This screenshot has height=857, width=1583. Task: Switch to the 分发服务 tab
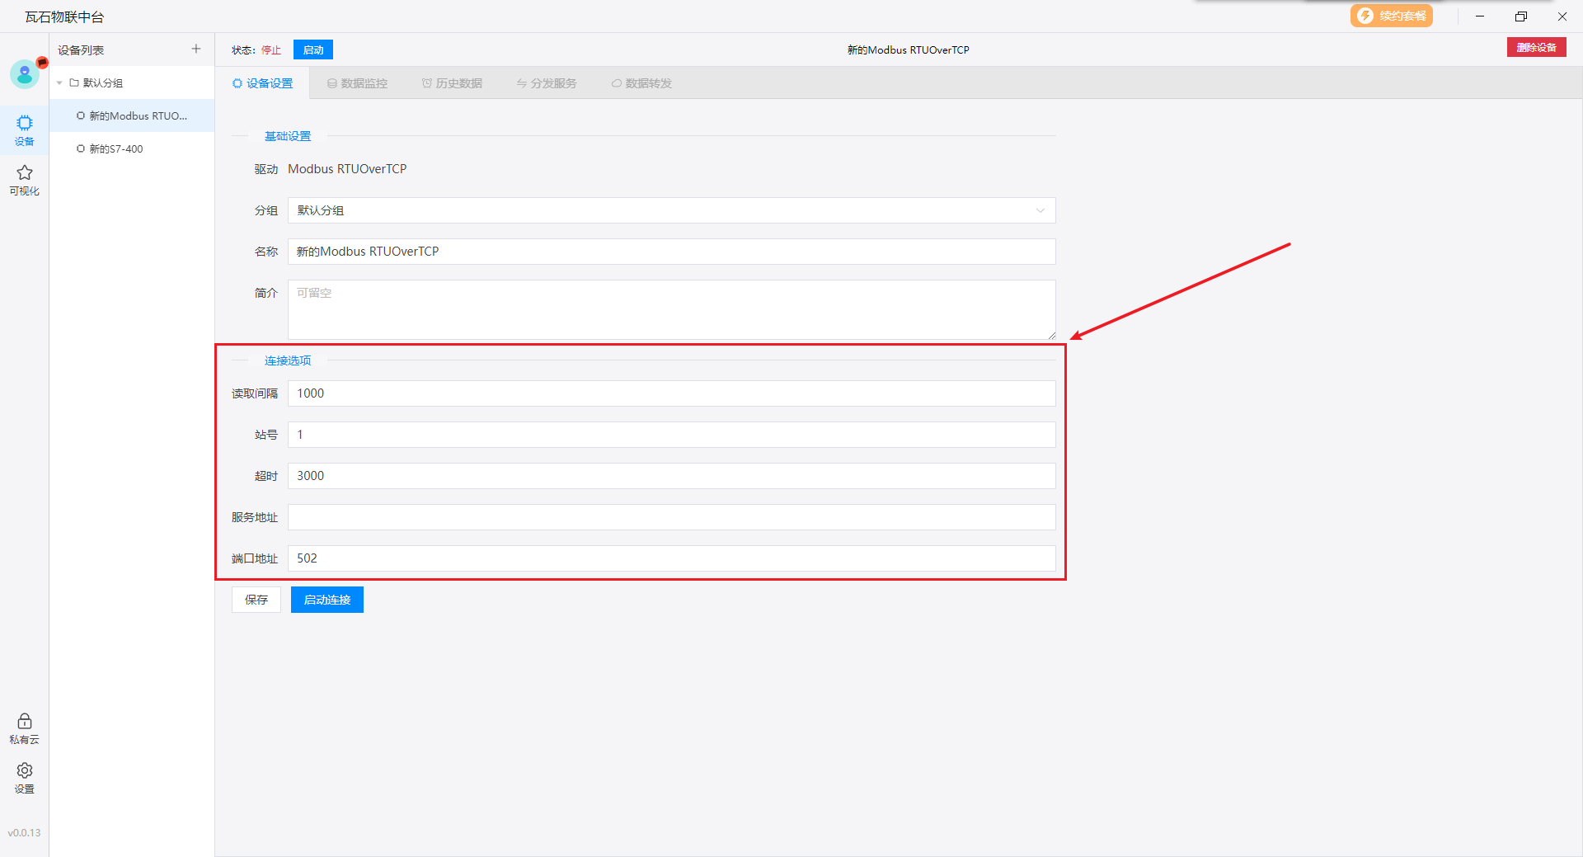547,83
